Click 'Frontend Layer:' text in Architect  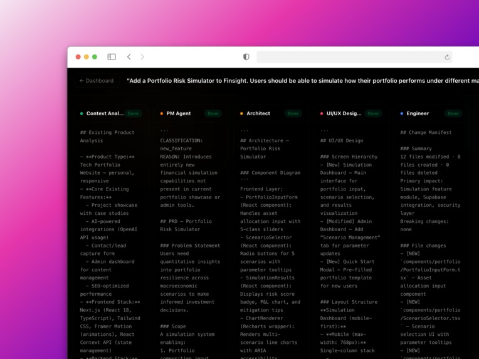(x=261, y=189)
